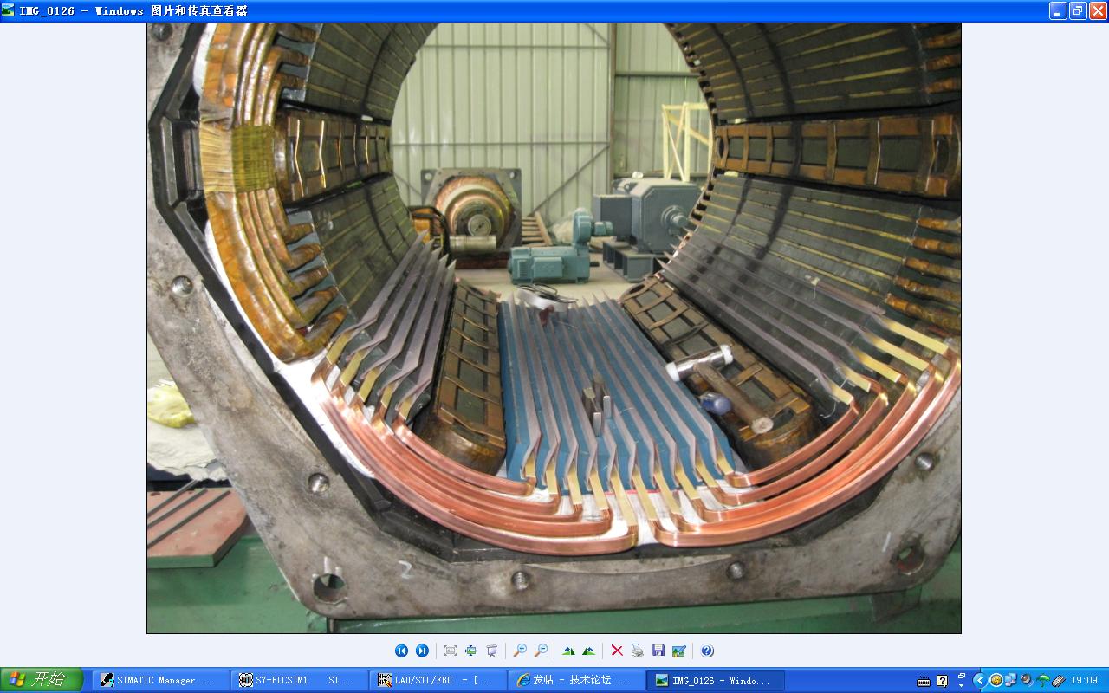This screenshot has width=1109, height=693.
Task: Close the picture viewer window
Action: [x=1098, y=10]
